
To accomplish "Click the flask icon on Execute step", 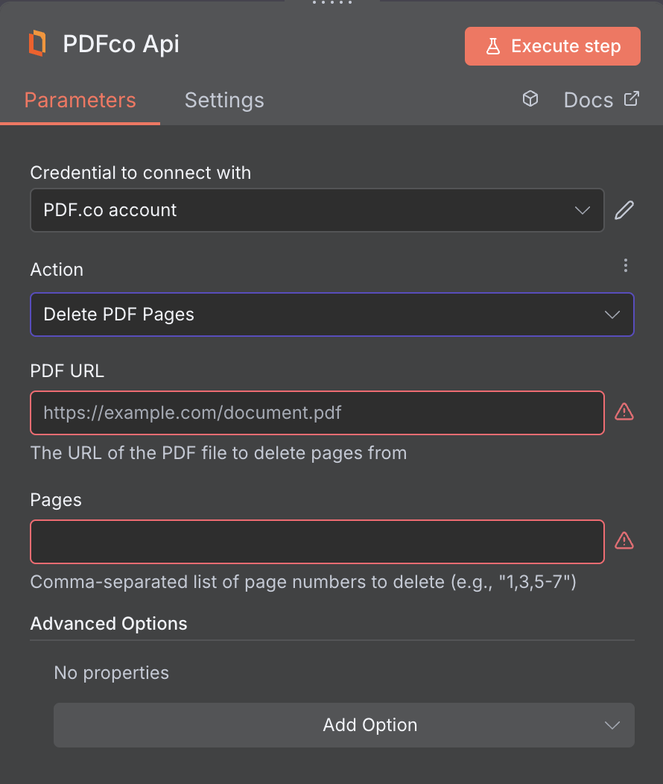I will click(x=492, y=45).
